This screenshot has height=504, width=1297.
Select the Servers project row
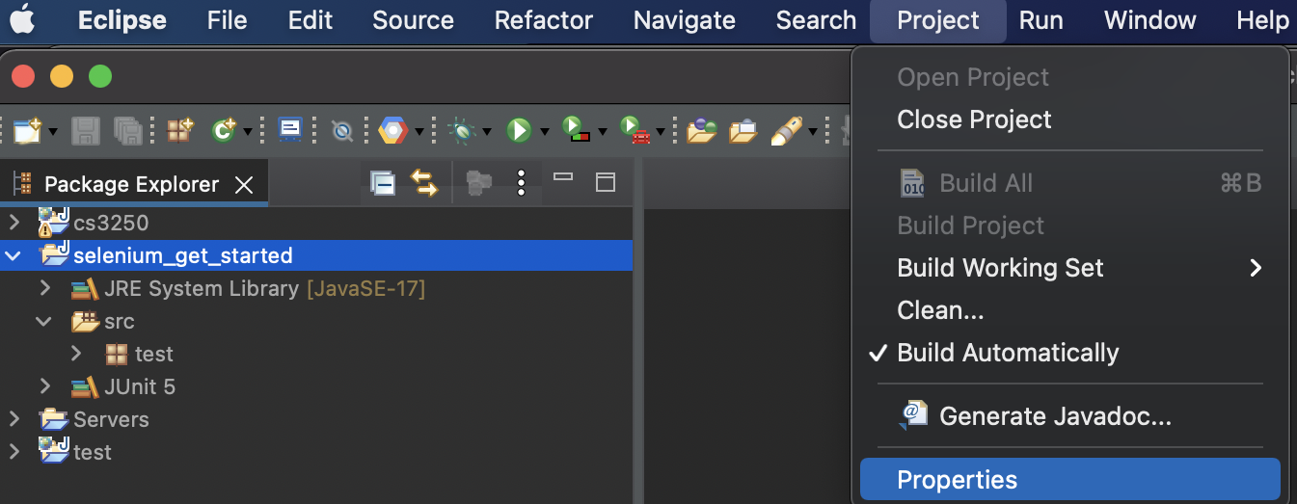tap(316, 419)
